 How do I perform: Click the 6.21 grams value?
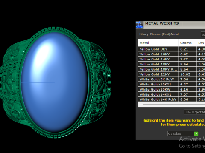tap(184, 49)
